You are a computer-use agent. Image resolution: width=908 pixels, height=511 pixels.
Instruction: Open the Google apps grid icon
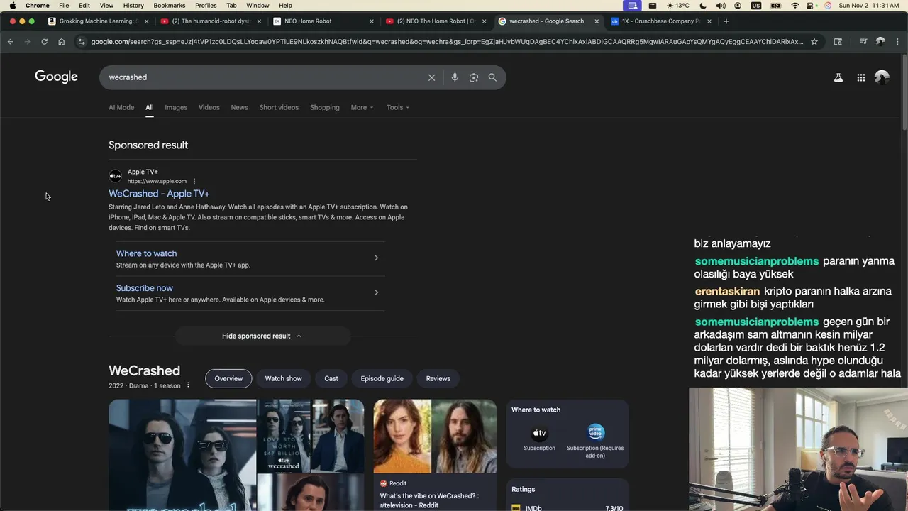coord(861,77)
